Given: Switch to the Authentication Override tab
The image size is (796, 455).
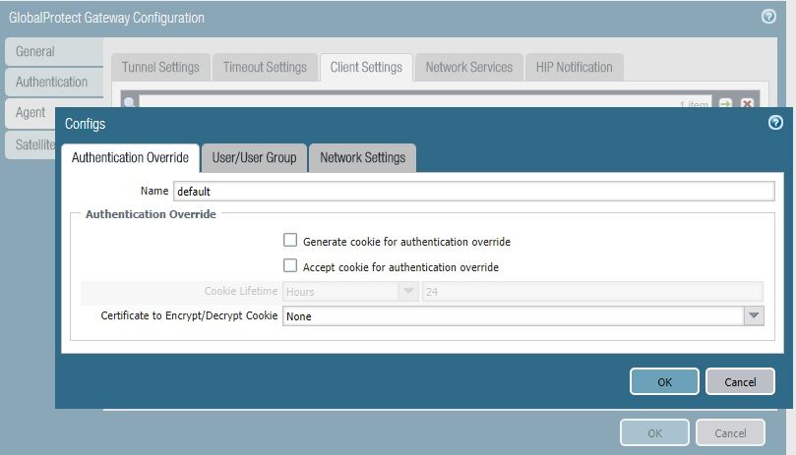Looking at the screenshot, I should tap(130, 158).
